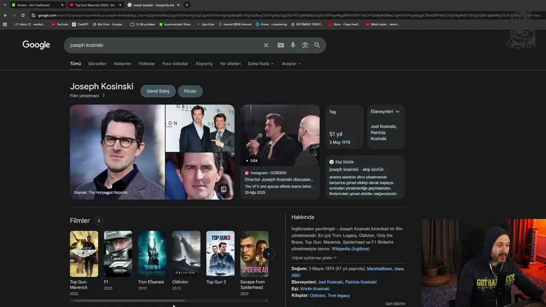Start voice search with the microphone icon
The width and height of the screenshot is (546, 307).
(x=293, y=45)
